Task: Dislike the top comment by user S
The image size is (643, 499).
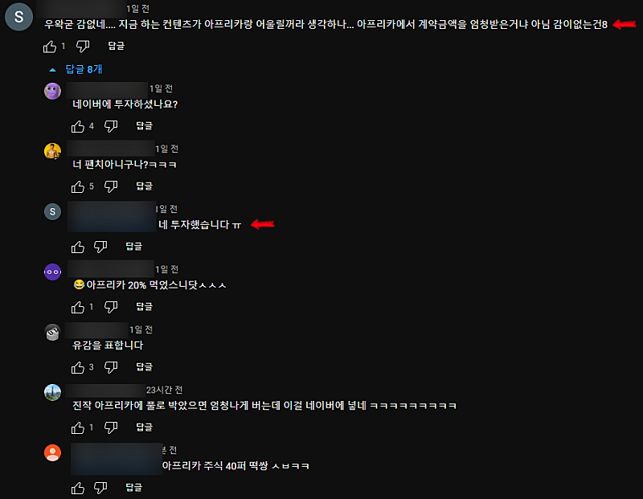Action: [83, 47]
